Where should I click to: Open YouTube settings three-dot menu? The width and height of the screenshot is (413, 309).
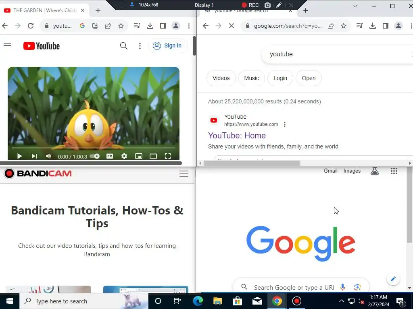coord(140,46)
